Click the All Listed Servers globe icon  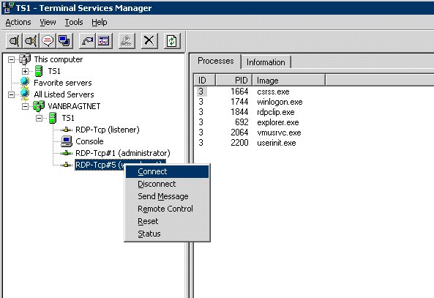(x=25, y=94)
